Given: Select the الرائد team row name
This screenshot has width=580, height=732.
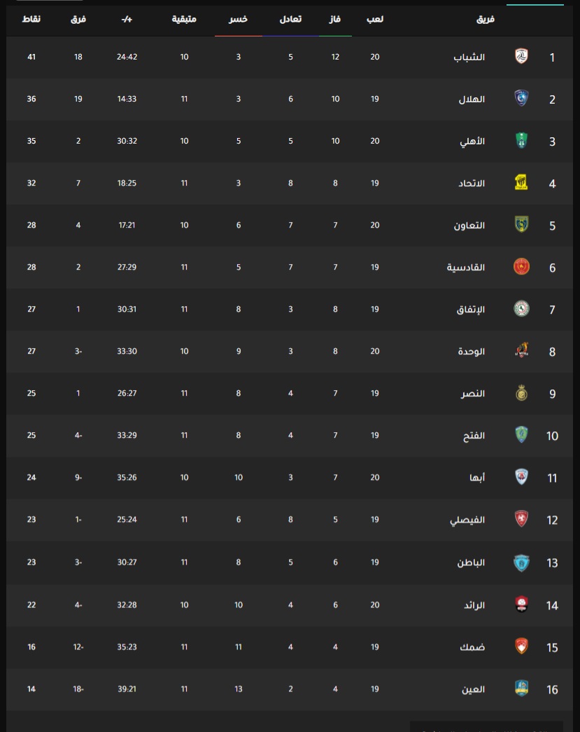Looking at the screenshot, I should pyautogui.click(x=474, y=605).
